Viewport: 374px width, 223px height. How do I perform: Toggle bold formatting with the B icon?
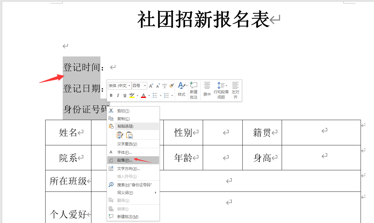(111, 95)
